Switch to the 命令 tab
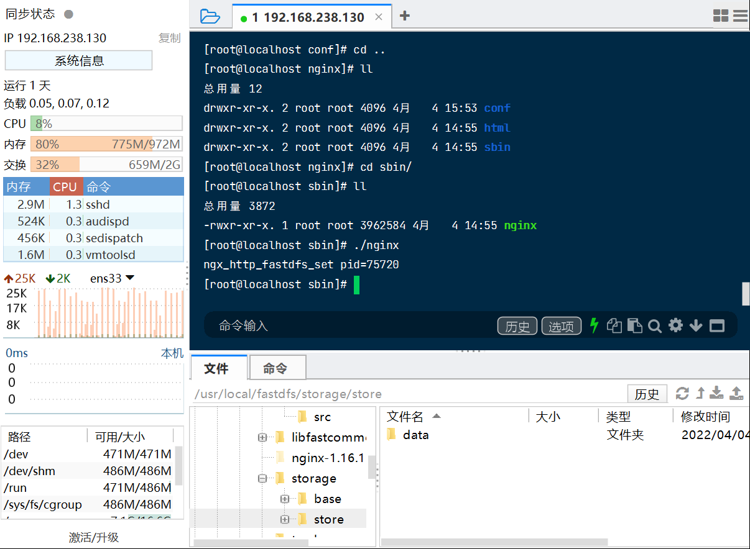The height and width of the screenshot is (549, 750). (x=277, y=368)
